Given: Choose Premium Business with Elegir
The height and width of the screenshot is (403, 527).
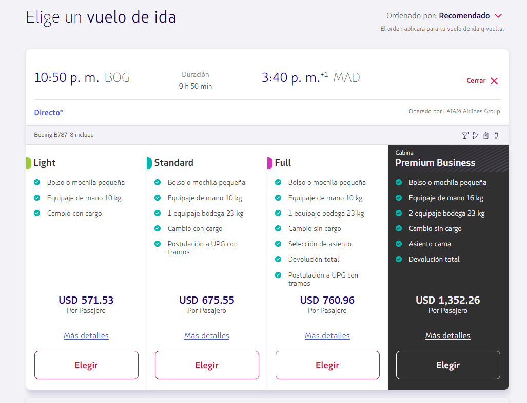Looking at the screenshot, I should click(448, 365).
